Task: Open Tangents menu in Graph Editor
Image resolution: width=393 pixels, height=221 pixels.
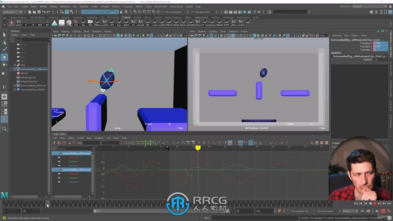Action: tap(99, 138)
